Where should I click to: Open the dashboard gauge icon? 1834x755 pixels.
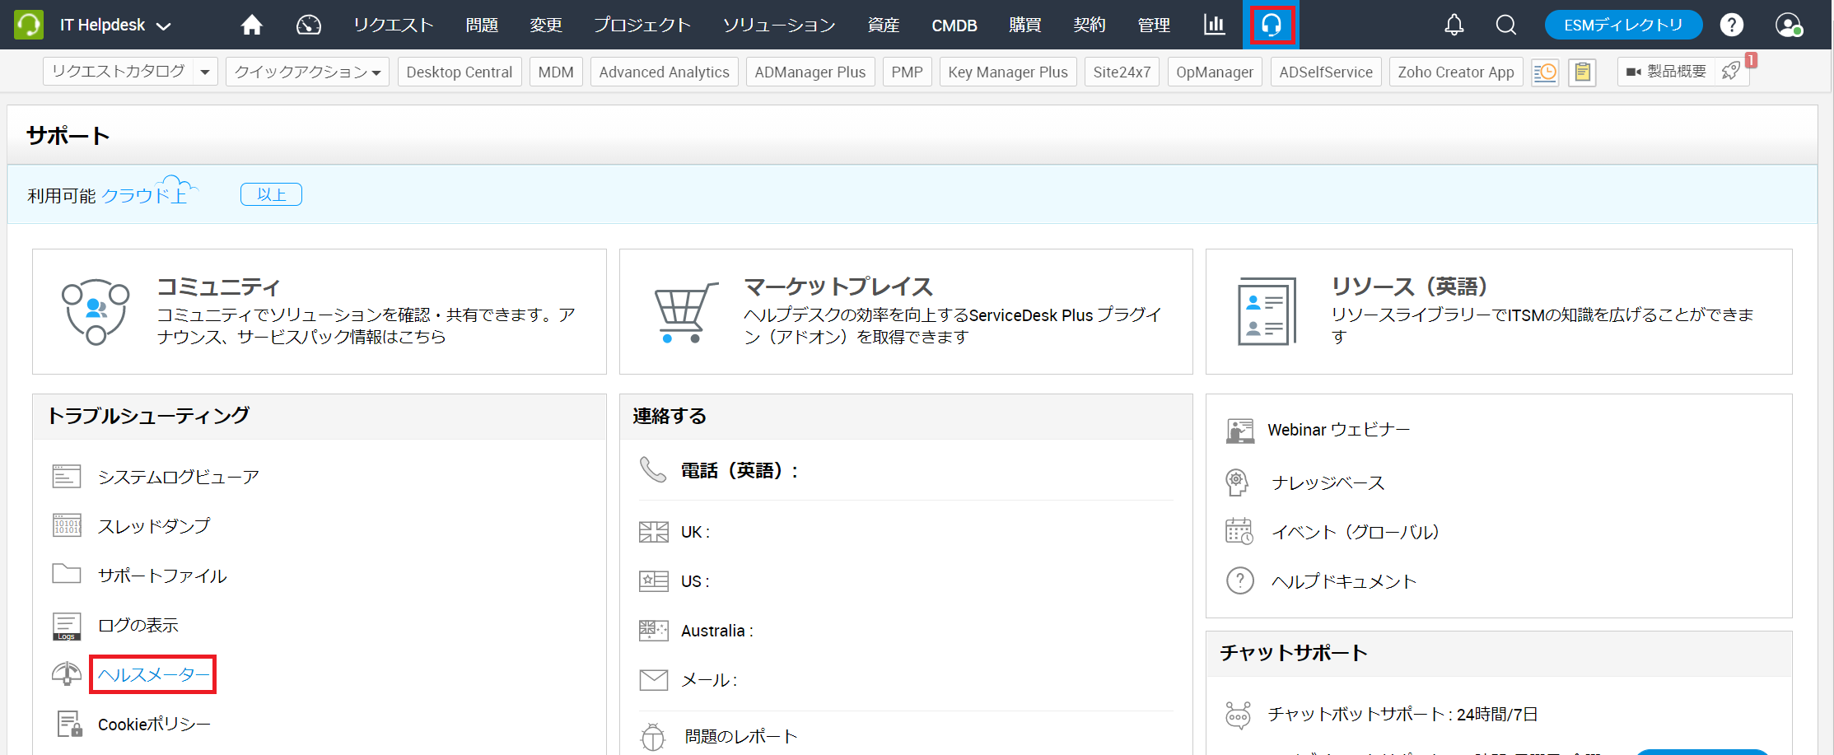[309, 26]
